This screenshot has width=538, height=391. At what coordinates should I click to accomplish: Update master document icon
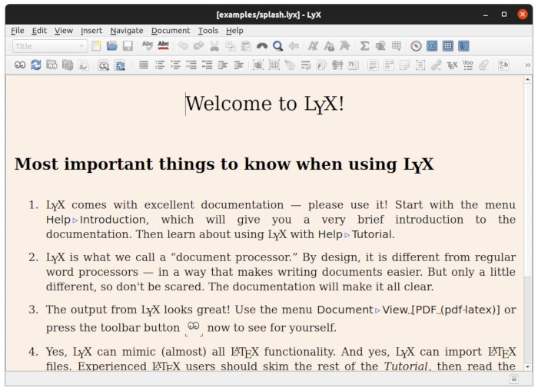click(x=68, y=65)
